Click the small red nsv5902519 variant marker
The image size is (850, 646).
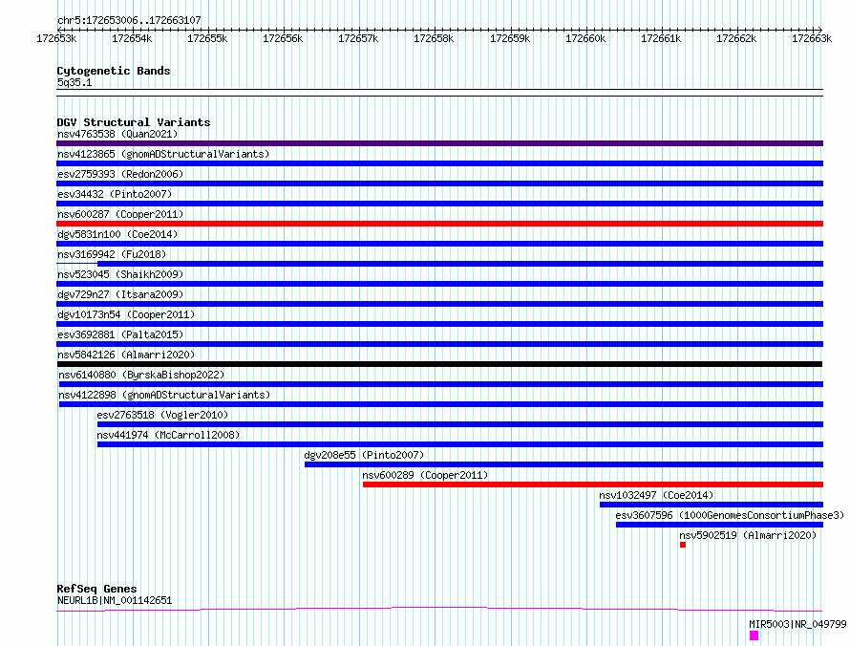point(683,545)
